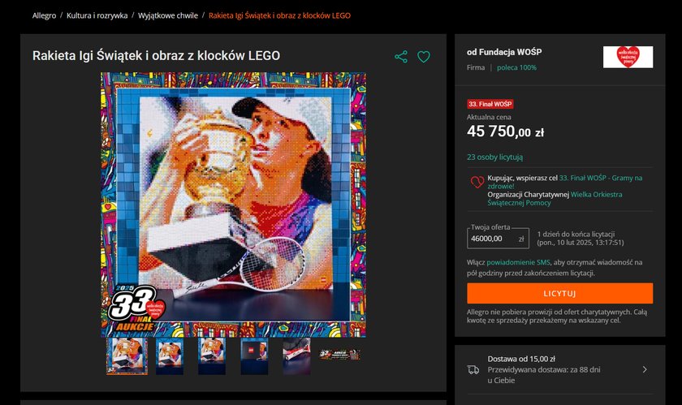The width and height of the screenshot is (682, 405).
Task: Click the orange LICYTUJ button
Action: tap(559, 293)
